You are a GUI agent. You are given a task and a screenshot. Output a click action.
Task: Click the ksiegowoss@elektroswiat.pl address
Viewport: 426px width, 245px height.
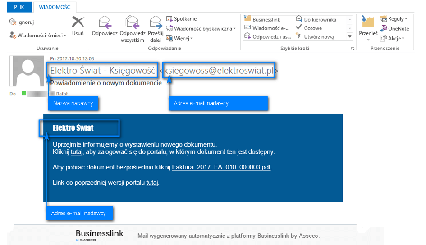click(x=219, y=71)
